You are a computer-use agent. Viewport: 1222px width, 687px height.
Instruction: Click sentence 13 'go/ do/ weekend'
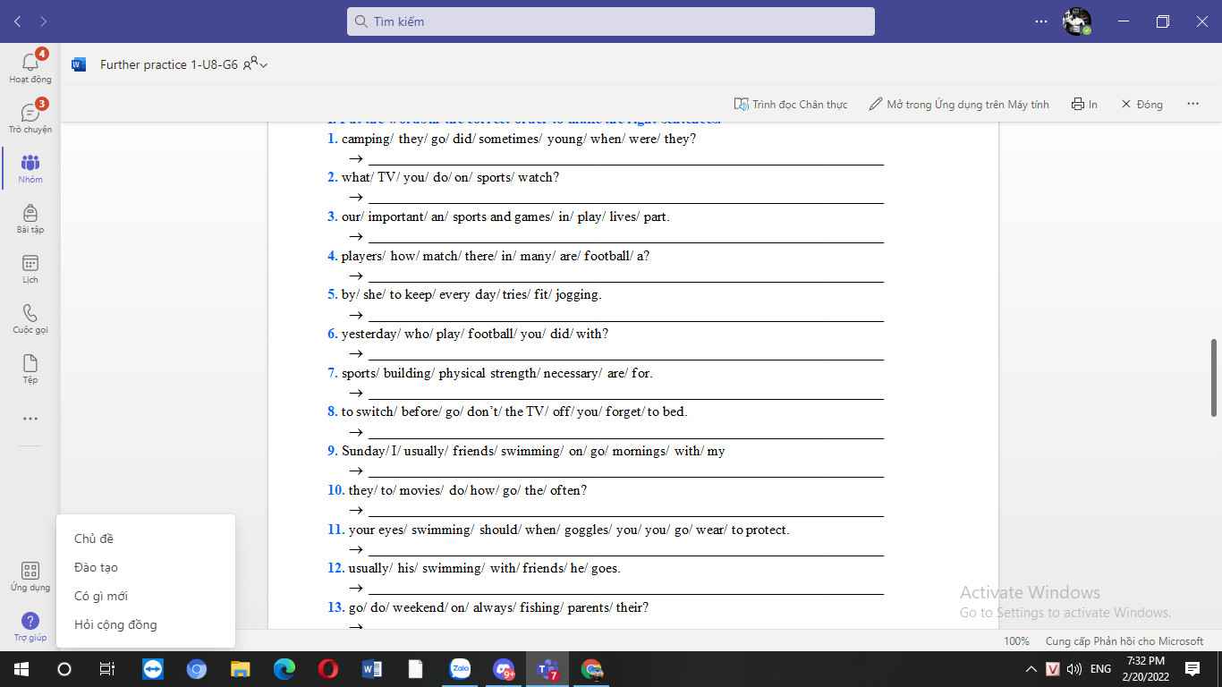point(397,607)
